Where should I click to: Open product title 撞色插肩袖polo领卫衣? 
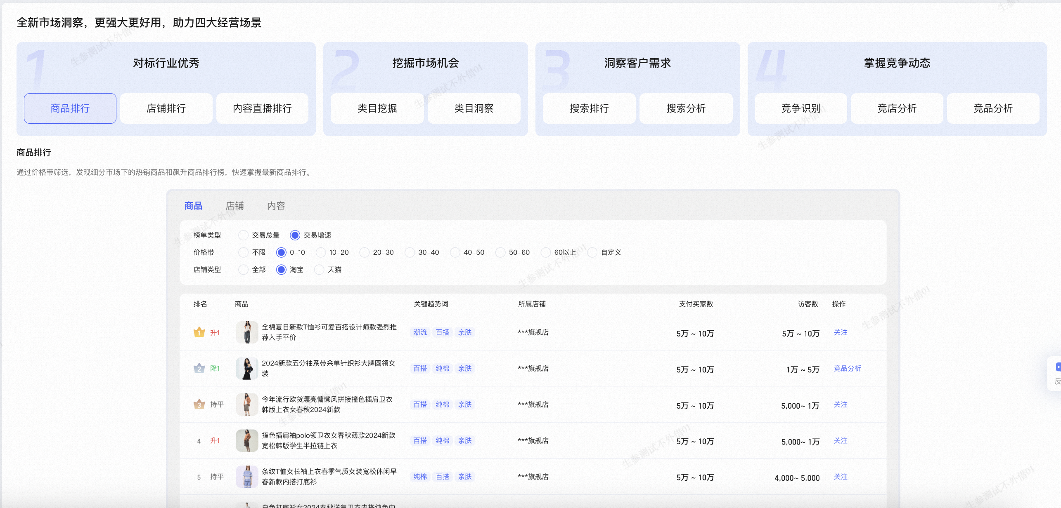pyautogui.click(x=329, y=440)
